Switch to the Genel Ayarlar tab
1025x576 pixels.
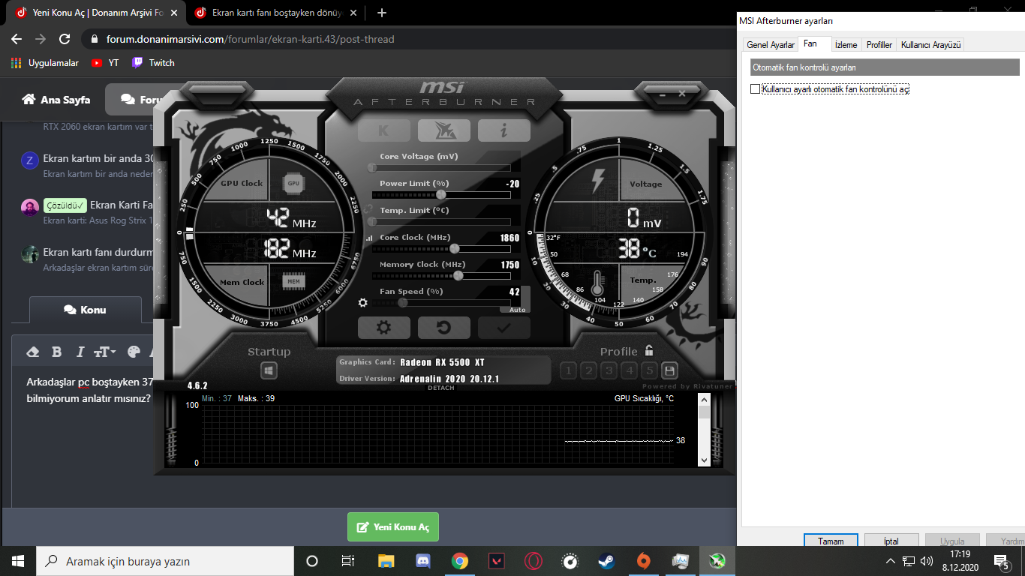point(771,45)
